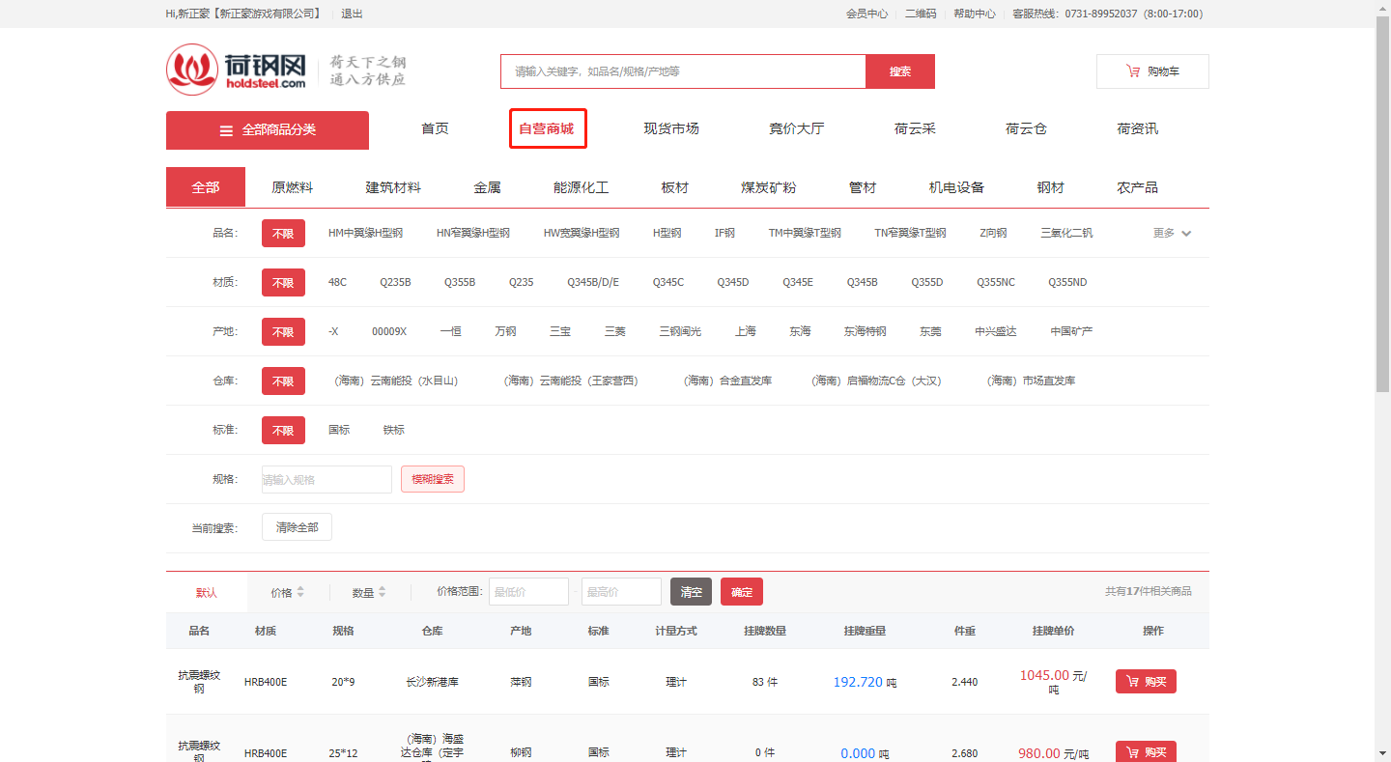Sort by 数量 arrows
The image size is (1391, 762).
382,592
